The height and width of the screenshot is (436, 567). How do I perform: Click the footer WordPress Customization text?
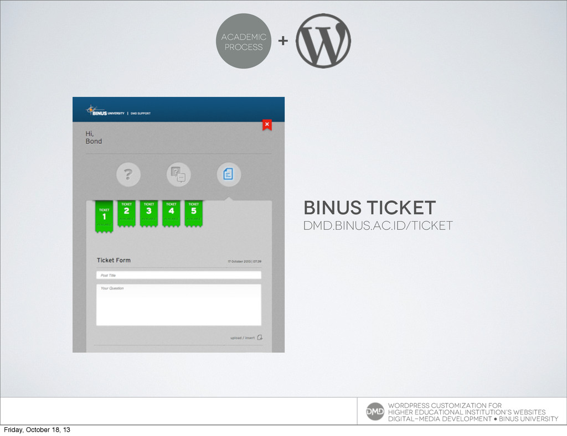point(473,412)
